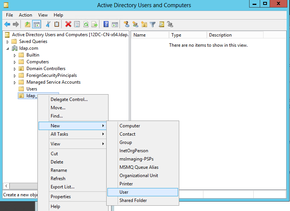Collapse the ldap.com domain node
290x211 pixels.
(8, 49)
